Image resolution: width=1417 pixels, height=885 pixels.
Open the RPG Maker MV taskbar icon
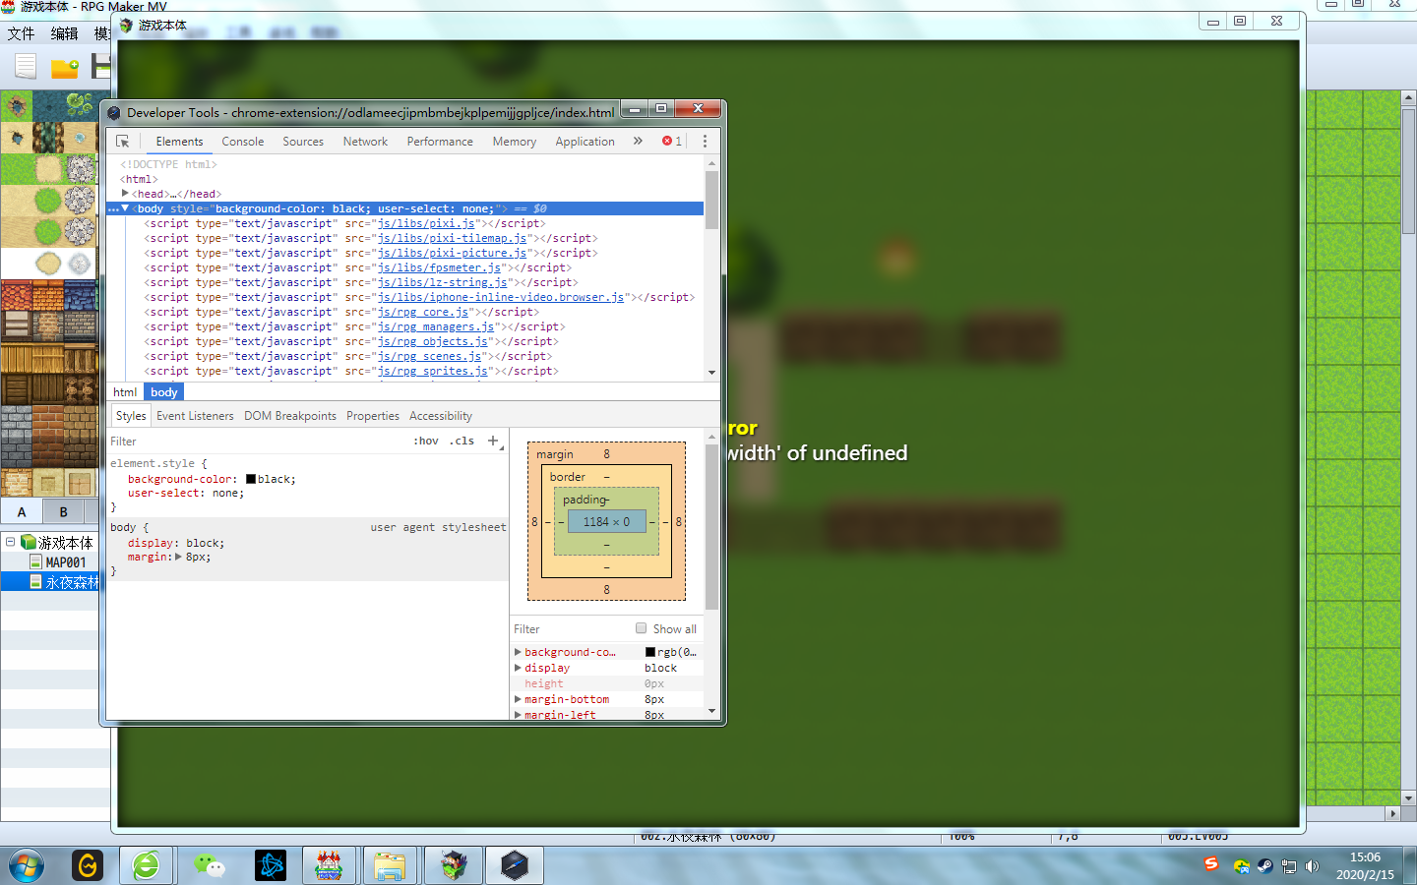(329, 865)
